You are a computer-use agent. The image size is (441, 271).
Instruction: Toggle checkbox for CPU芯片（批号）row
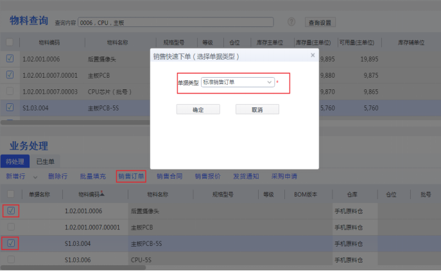(x=10, y=91)
